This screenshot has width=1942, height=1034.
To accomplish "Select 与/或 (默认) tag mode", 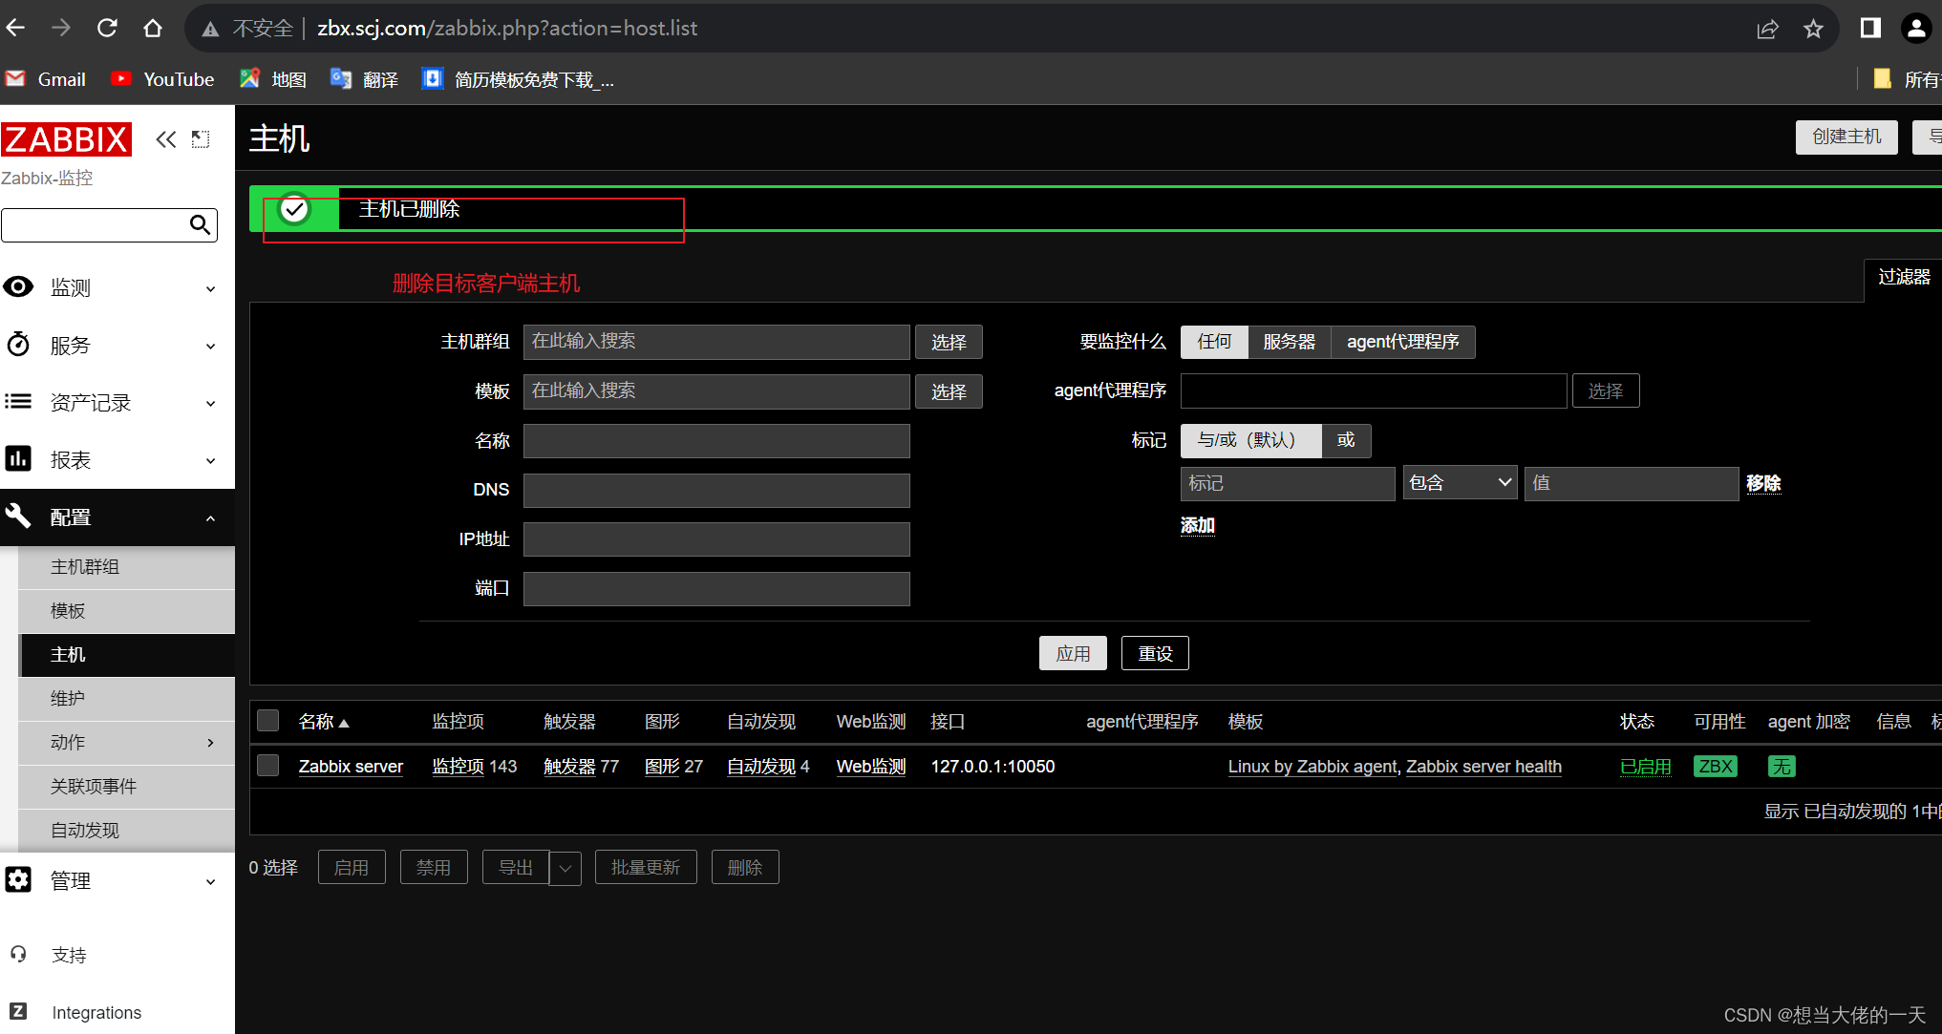I will 1250,440.
